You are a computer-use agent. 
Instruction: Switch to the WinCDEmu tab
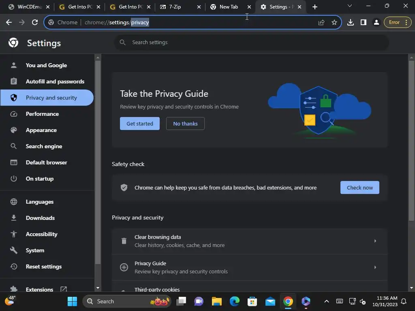[x=26, y=7]
